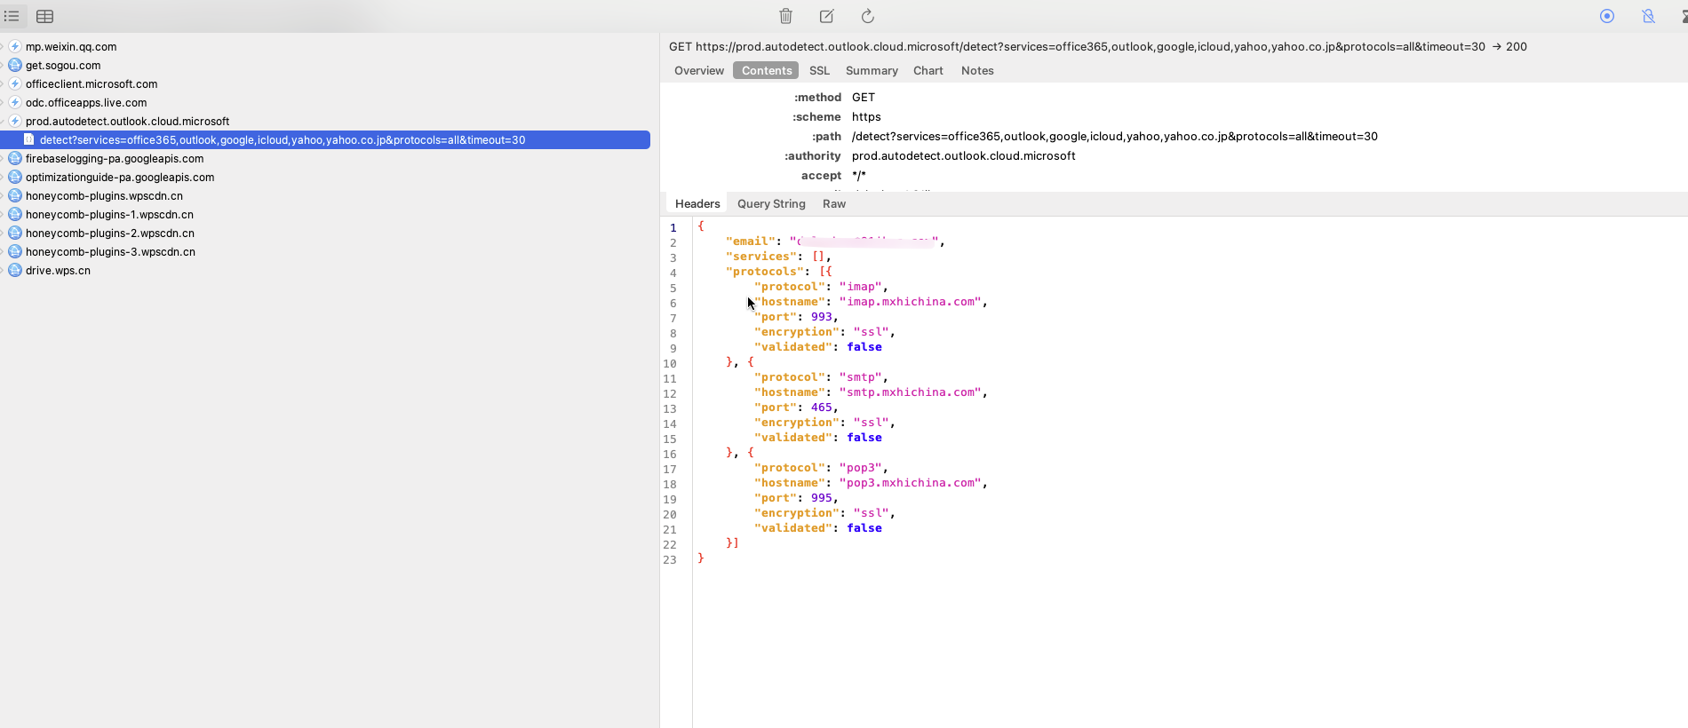
Task: Switch to sequence table view icon
Action: tap(45, 16)
